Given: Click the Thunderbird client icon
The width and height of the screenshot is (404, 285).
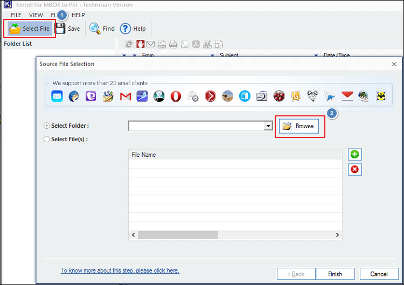Looking at the screenshot, I should (x=74, y=96).
